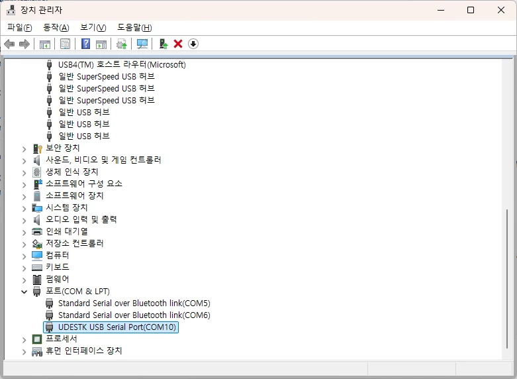Select the 시스템 장치 category label
Image resolution: width=517 pixels, height=379 pixels.
[x=67, y=207]
